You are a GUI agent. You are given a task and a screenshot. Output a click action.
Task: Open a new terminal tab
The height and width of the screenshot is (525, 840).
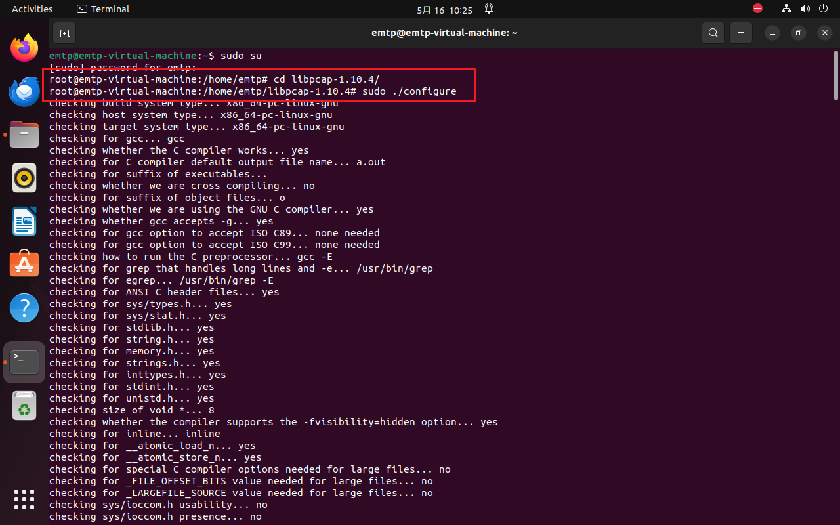64,33
